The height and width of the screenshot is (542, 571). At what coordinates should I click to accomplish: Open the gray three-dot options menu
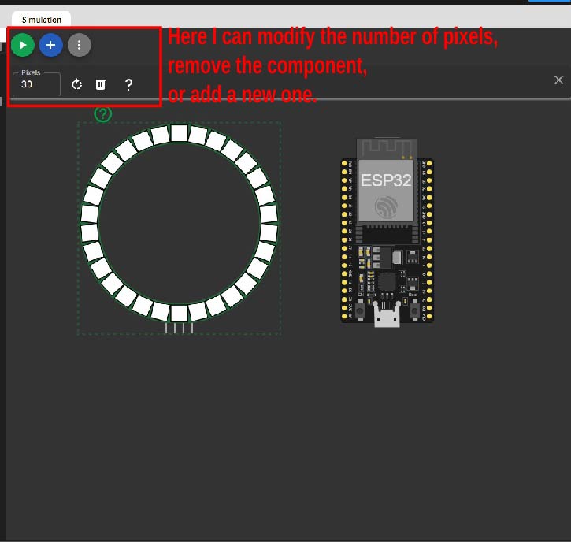(80, 45)
